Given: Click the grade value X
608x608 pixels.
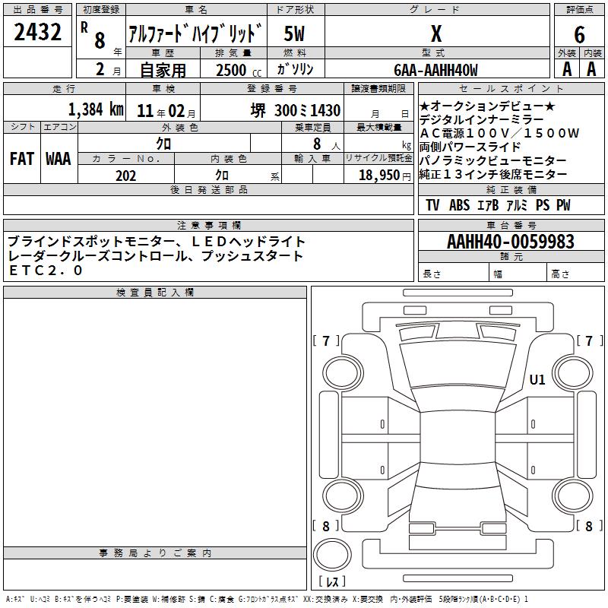Looking at the screenshot, I should point(436,33).
